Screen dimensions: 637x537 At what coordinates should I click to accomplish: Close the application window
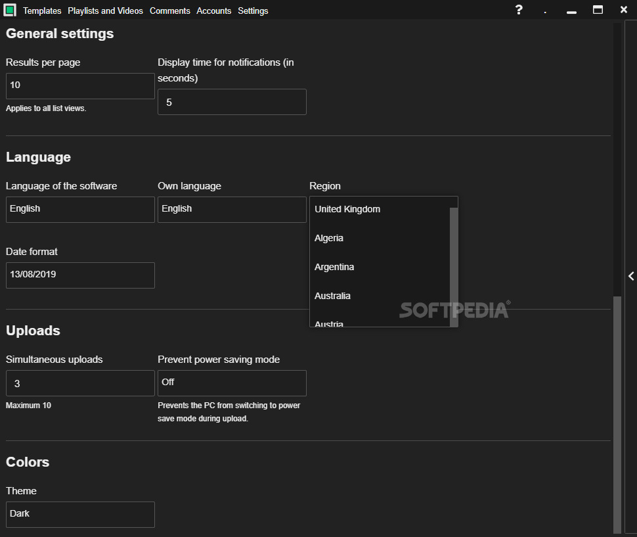coord(624,9)
